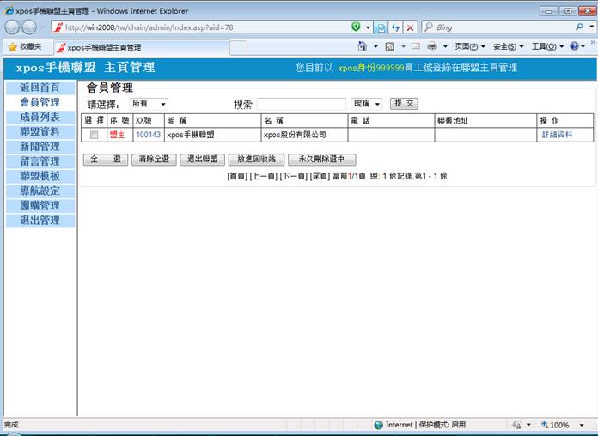The width and height of the screenshot is (598, 436).
Task: Click the Stop loading red X icon
Action: [x=411, y=27]
